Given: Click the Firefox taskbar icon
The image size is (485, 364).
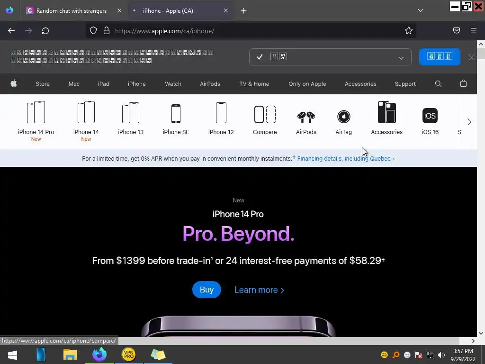Looking at the screenshot, I should pyautogui.click(x=99, y=355).
